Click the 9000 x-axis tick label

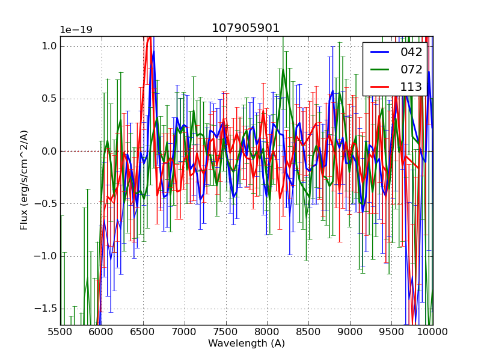tap(350, 332)
